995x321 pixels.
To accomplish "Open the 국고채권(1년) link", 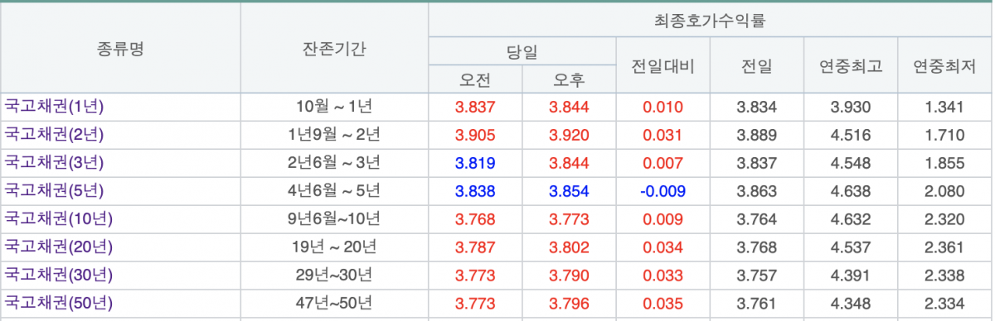I will [54, 106].
